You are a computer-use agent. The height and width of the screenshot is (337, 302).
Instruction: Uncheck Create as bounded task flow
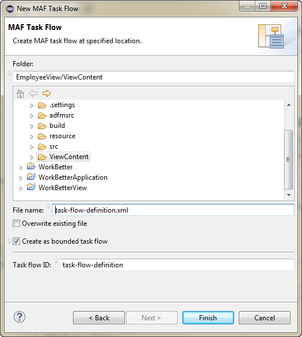coord(16,241)
